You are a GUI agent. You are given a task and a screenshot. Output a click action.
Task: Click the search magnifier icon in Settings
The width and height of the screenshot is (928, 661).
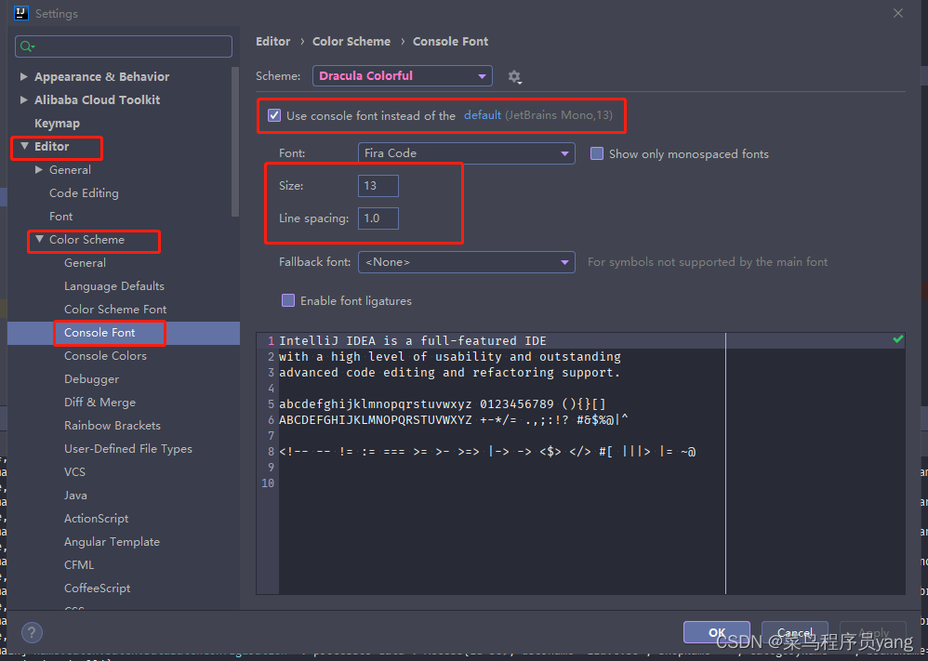[27, 46]
